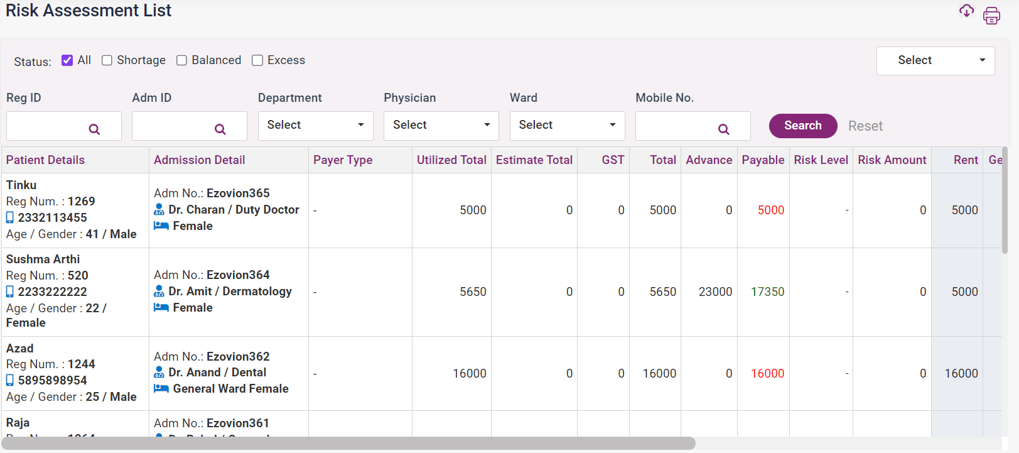This screenshot has height=453, width=1019.
Task: Click bed icon next to General Ward Female
Action: (161, 389)
